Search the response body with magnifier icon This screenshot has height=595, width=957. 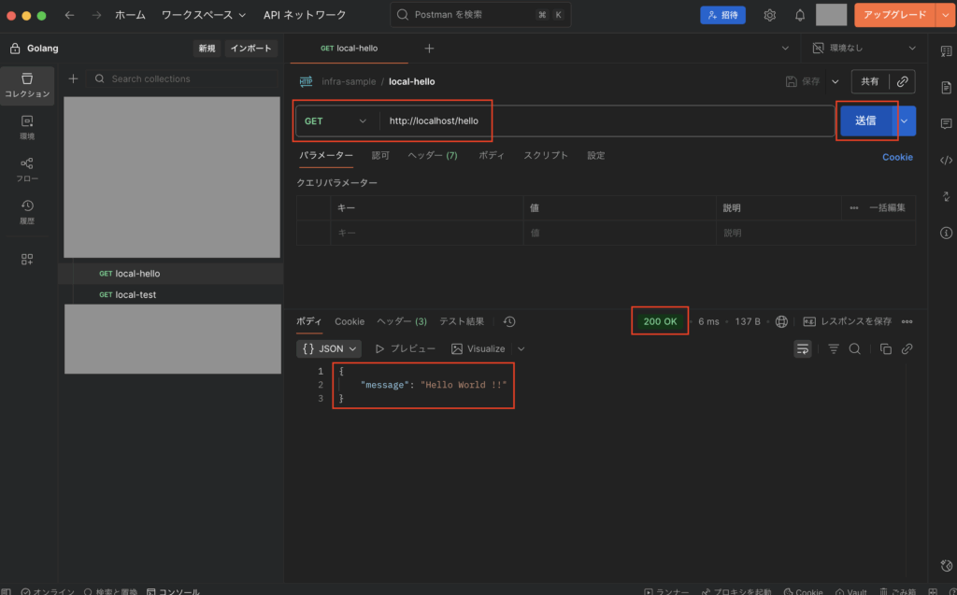[855, 348]
